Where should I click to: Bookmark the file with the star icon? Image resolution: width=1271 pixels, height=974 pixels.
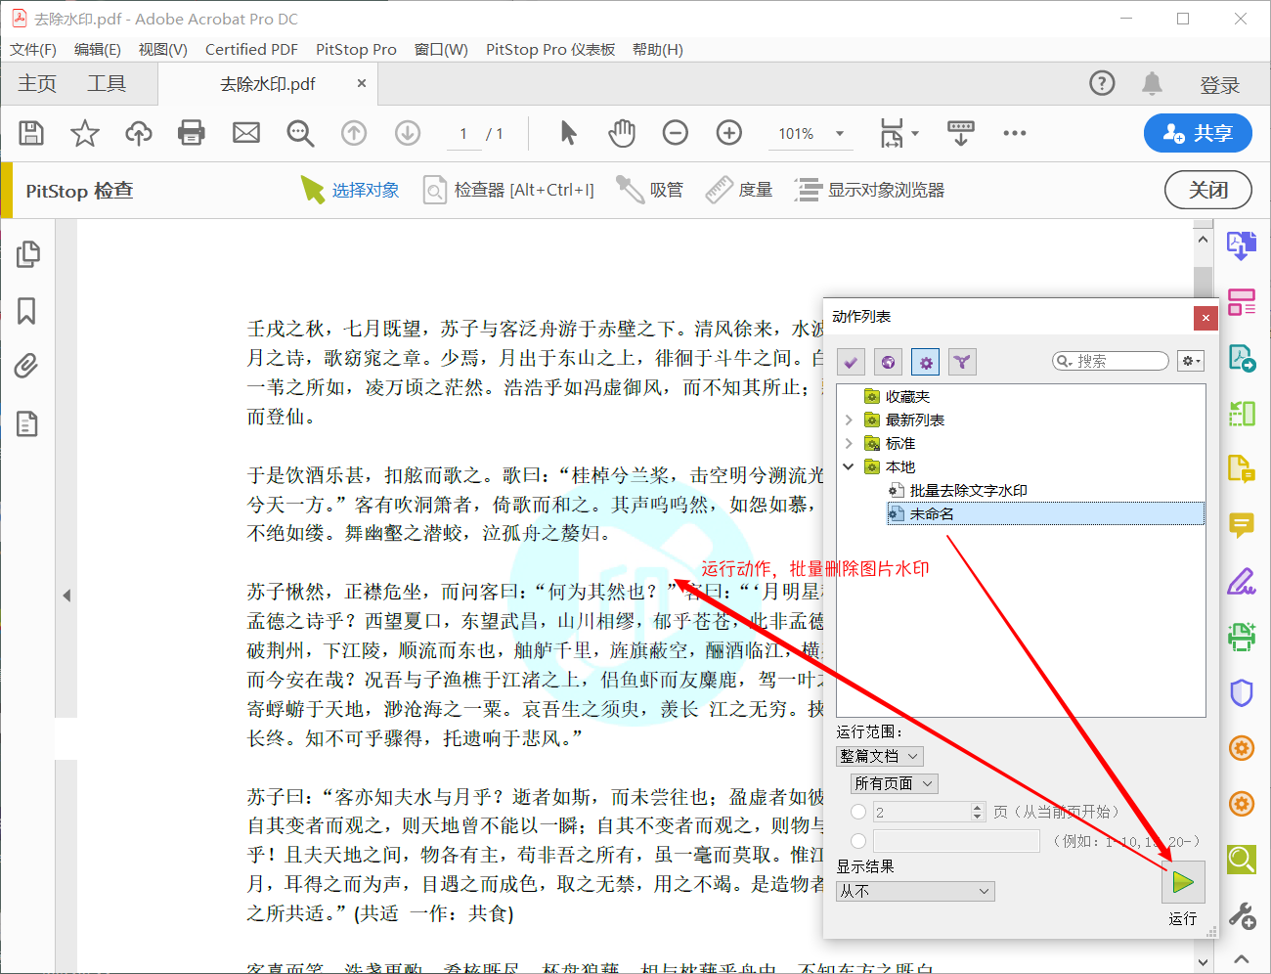(x=85, y=133)
